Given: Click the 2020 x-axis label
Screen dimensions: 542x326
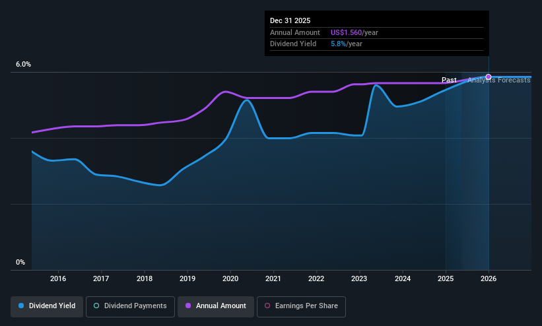Looking at the screenshot, I should 230,278.
